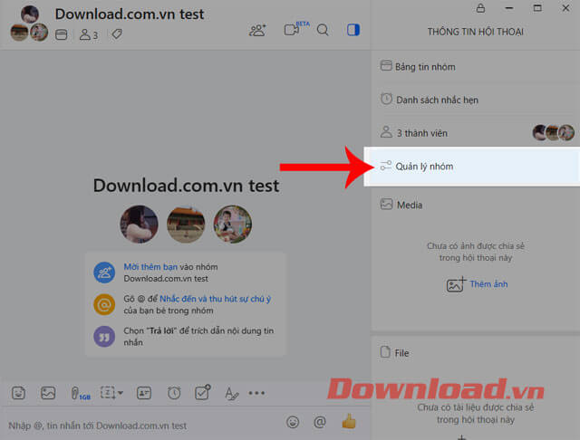Click the blue invite friends icon

[x=104, y=273]
